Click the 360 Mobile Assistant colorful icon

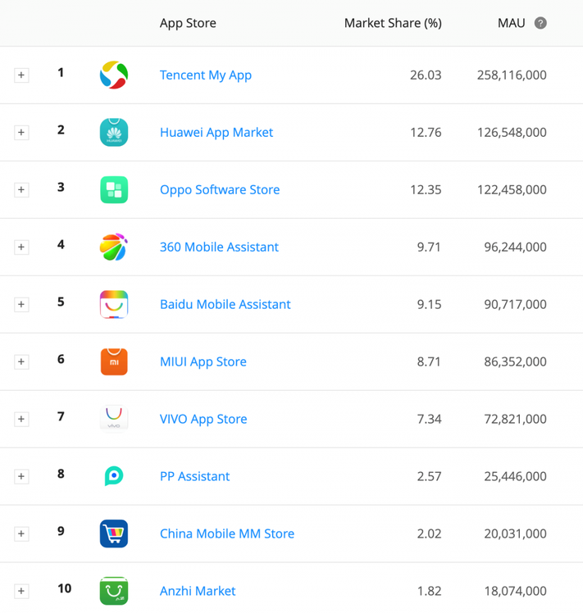pyautogui.click(x=114, y=247)
